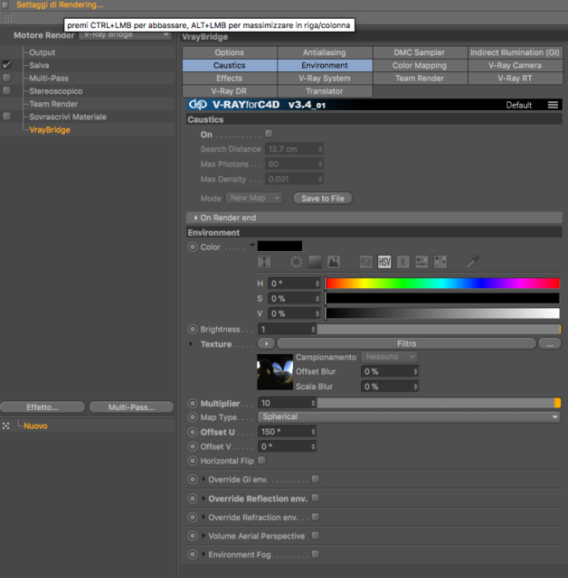Enable the Caustics On checkbox
The image size is (568, 578).
[x=269, y=134]
